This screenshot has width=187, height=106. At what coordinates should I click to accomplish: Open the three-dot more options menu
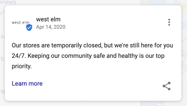pyautogui.click(x=169, y=22)
